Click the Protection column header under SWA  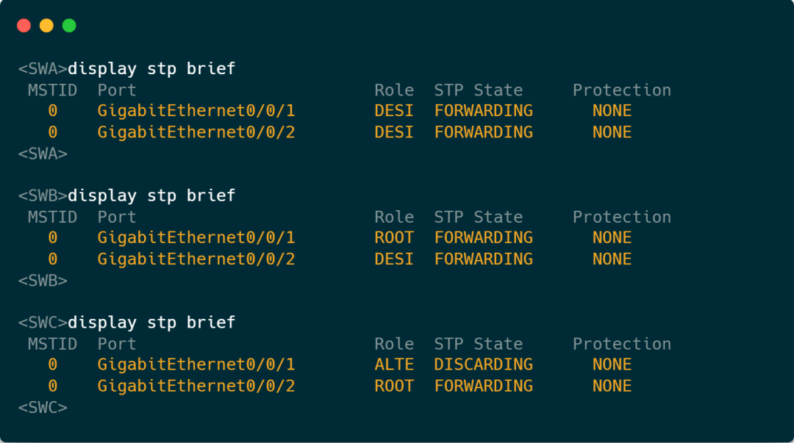(x=621, y=90)
